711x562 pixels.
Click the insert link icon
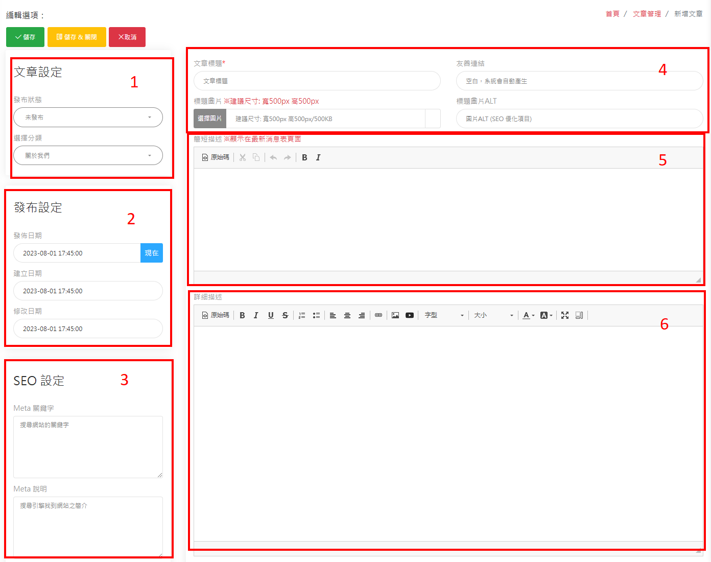[x=378, y=315]
